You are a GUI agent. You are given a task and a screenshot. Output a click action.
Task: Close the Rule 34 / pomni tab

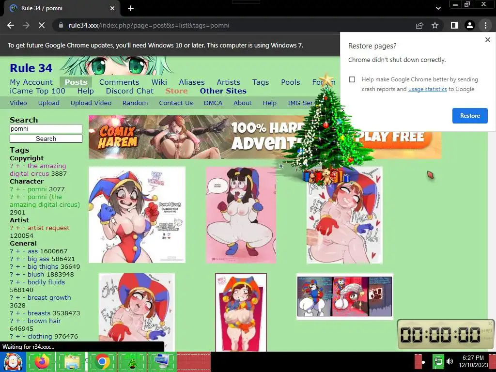click(112, 8)
